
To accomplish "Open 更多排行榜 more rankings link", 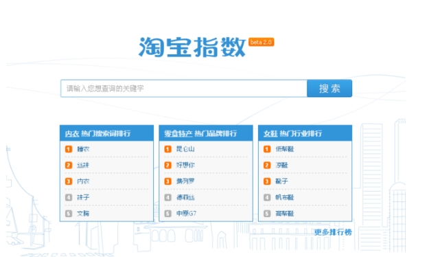I will (333, 232).
